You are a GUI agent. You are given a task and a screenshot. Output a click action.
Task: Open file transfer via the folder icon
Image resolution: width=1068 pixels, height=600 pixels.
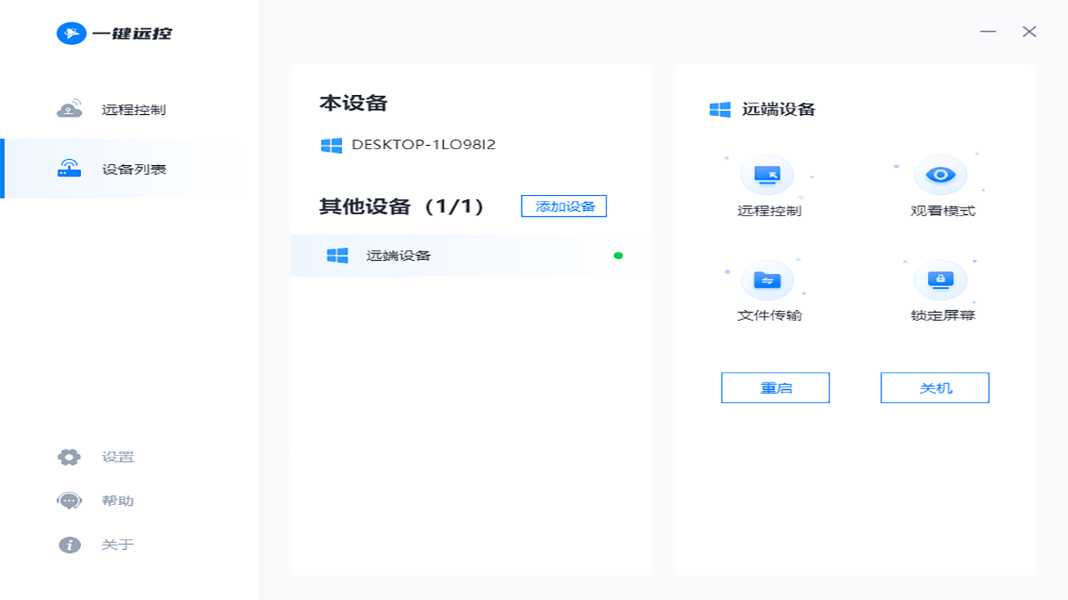tap(767, 280)
